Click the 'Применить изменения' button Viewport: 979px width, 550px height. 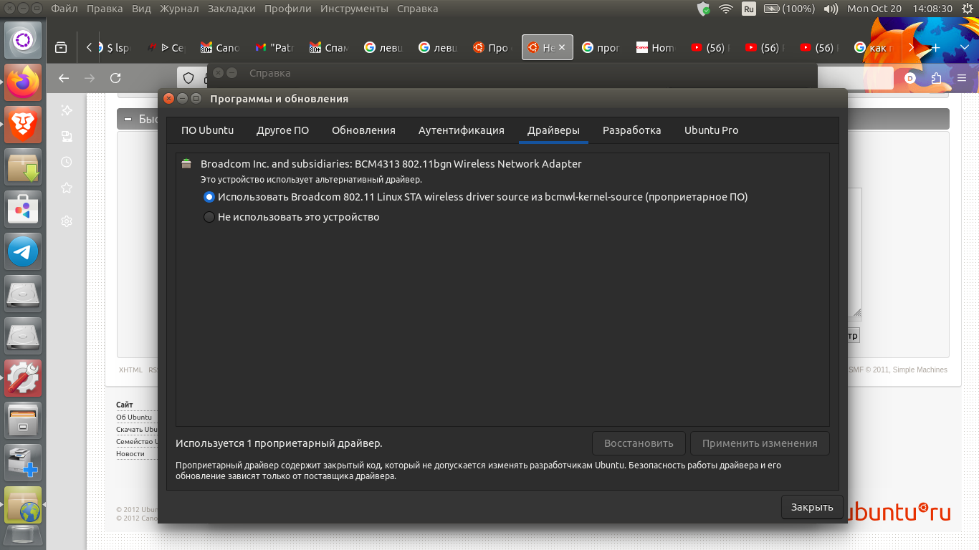tap(760, 443)
